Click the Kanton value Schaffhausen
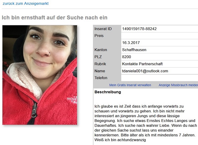This screenshot has width=198, height=145. point(134,50)
